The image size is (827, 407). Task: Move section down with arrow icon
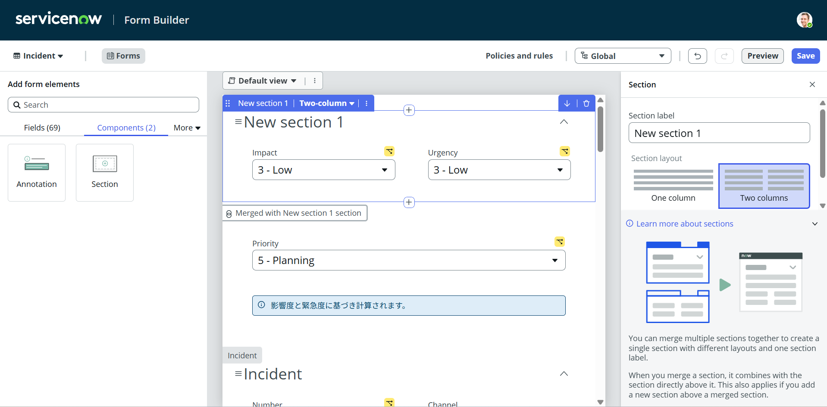[567, 103]
